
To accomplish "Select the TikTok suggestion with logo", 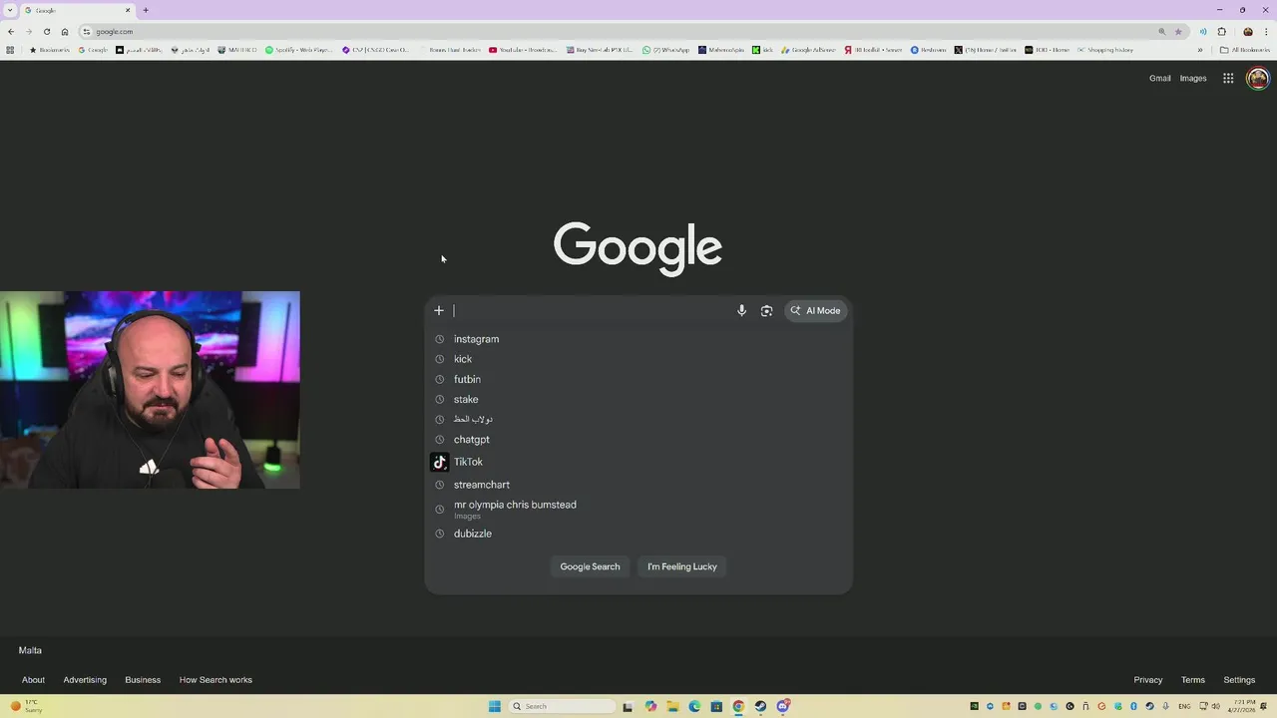I will tap(638, 462).
